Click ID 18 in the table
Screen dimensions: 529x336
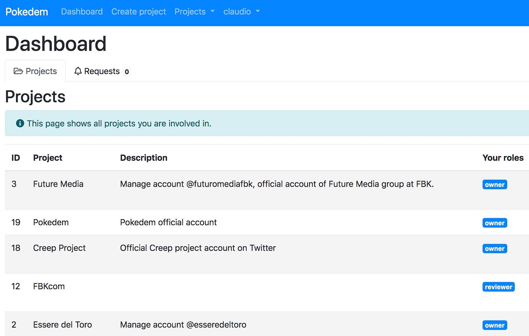(x=16, y=248)
